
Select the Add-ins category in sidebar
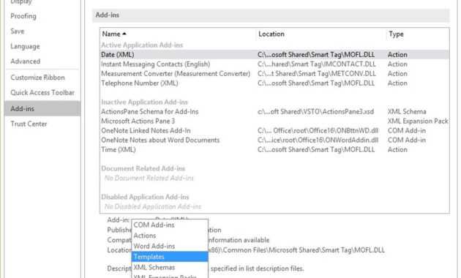42,108
